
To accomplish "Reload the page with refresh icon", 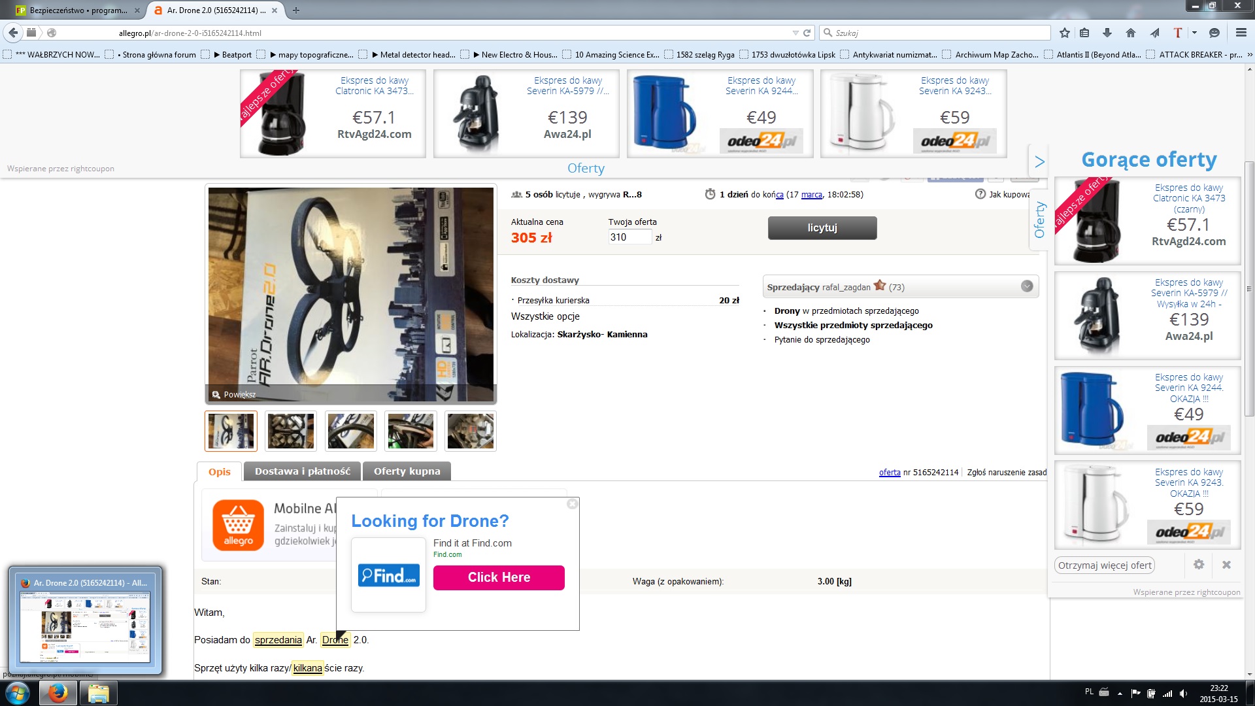I will point(807,33).
